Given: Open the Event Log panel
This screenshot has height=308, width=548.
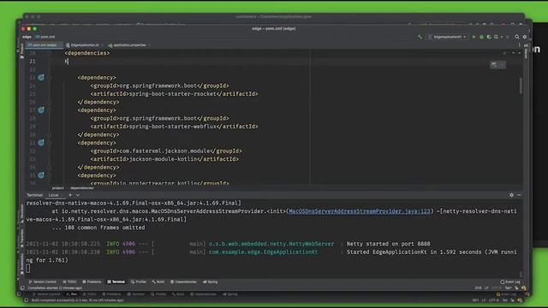Looking at the screenshot, I should click(x=510, y=281).
